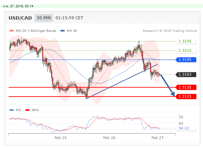The width and height of the screenshot is (203, 147).
Task: Click the 9MA red legend swatch
Action: (x=27, y=110)
